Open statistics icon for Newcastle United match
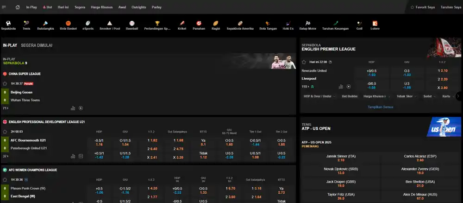 click(x=341, y=87)
